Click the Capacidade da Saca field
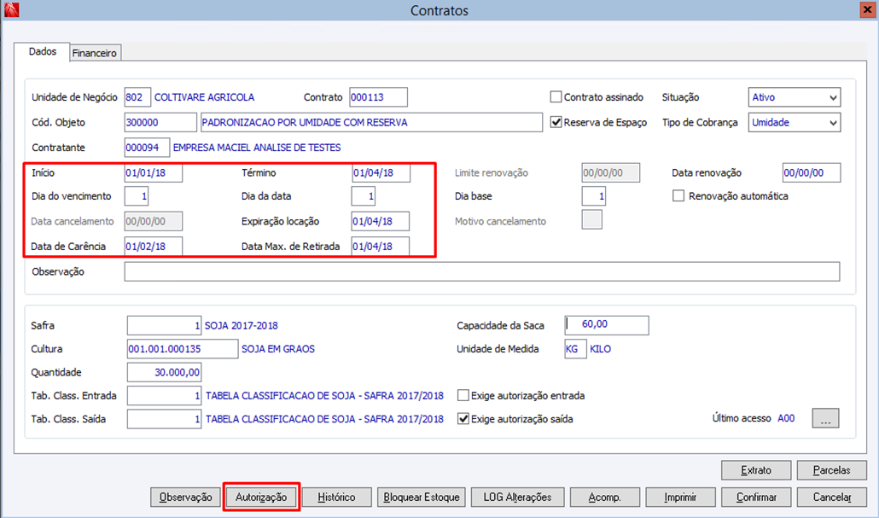The width and height of the screenshot is (879, 518). tap(607, 325)
